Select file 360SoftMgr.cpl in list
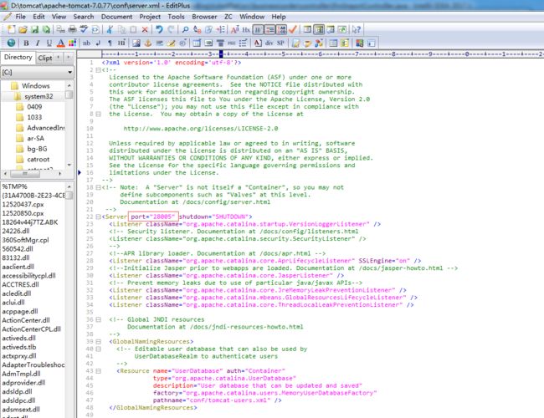This screenshot has height=418, width=544. (x=25, y=240)
